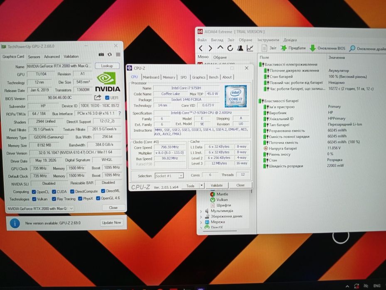Click tray update sync icon
Viewport: 386px width, 290px height.
point(356,286)
